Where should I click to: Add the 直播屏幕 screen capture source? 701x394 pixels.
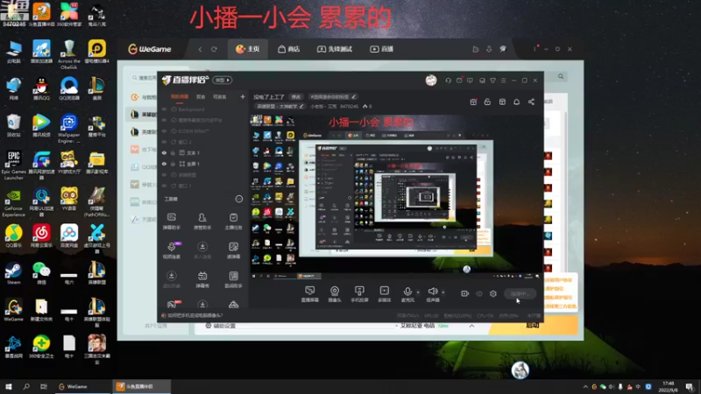pyautogui.click(x=310, y=294)
